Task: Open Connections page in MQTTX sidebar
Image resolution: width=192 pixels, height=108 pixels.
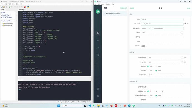Action: tap(98, 33)
